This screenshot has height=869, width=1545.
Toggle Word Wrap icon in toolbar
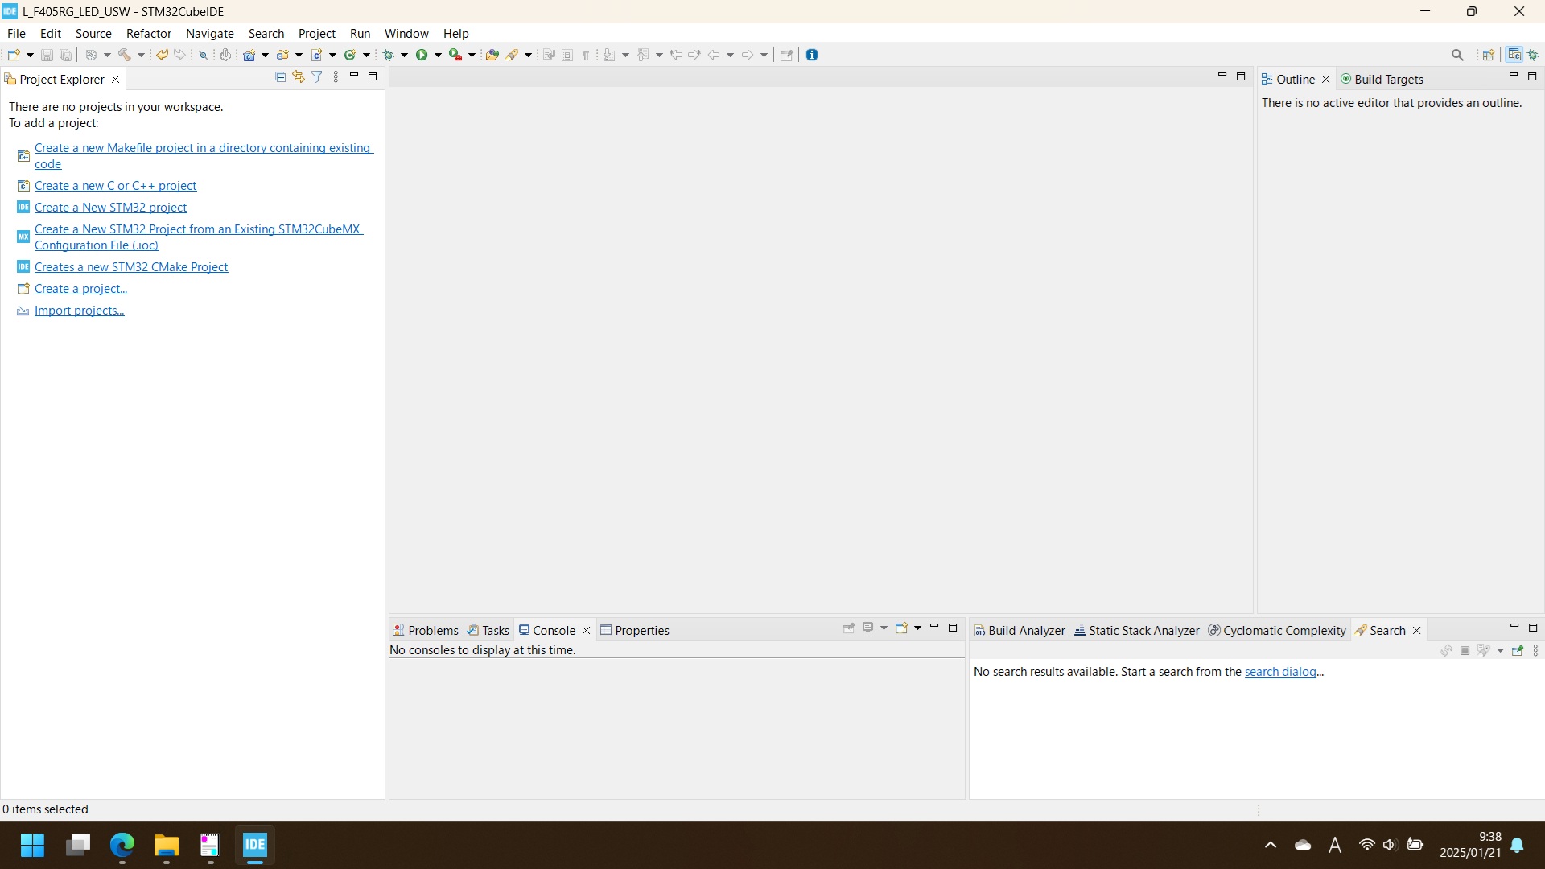[549, 55]
